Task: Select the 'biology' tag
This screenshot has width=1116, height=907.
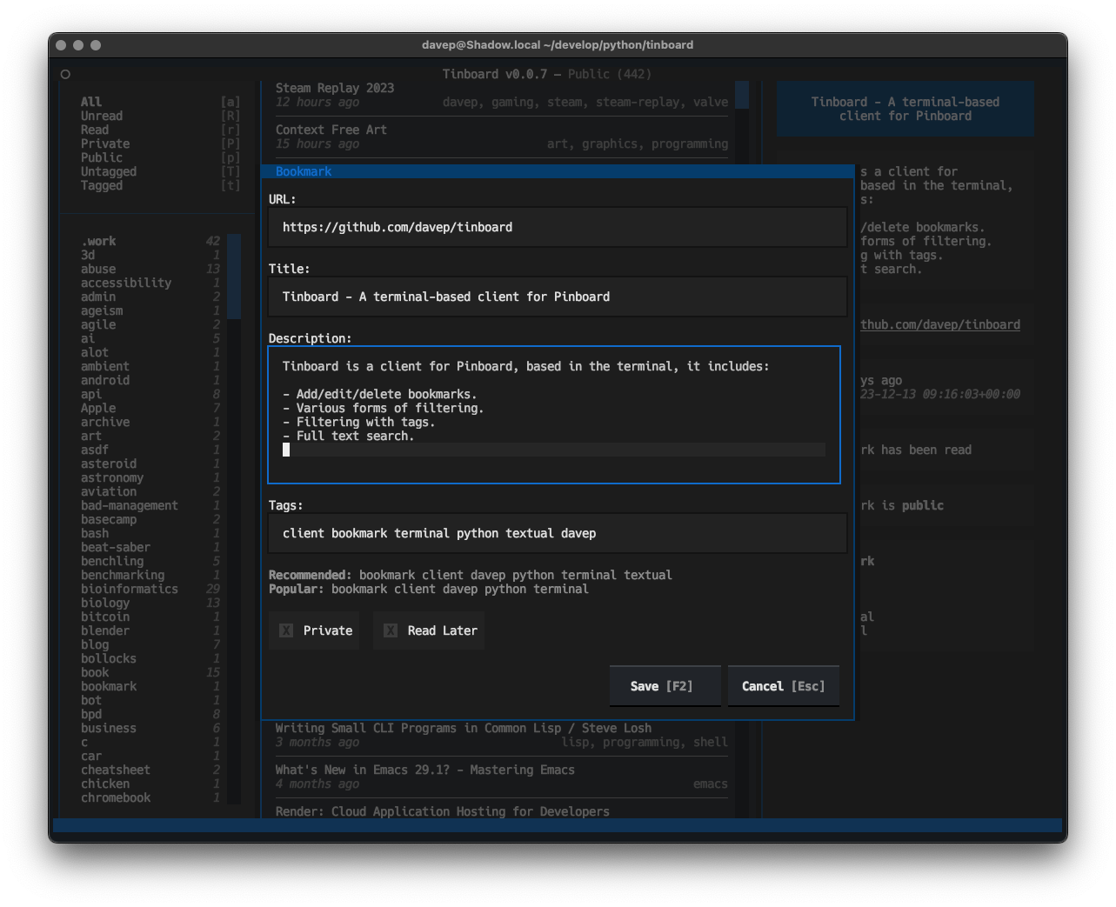Action: pyautogui.click(x=150, y=603)
